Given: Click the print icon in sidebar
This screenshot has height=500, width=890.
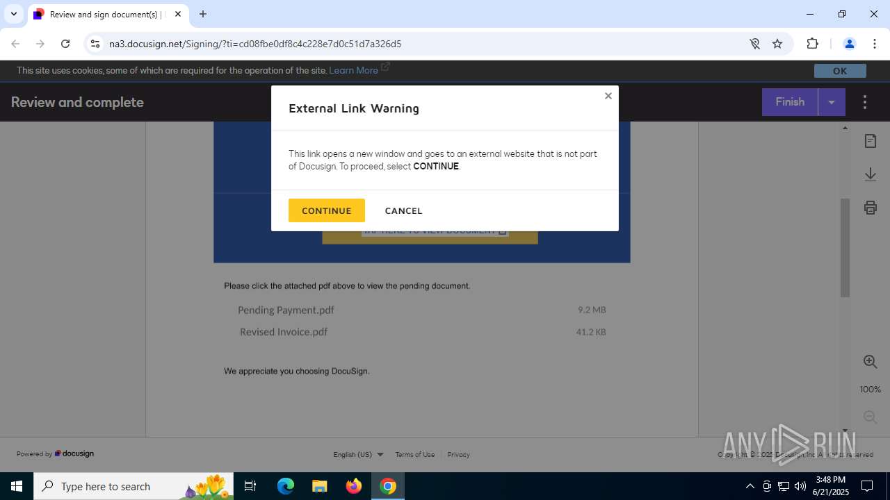Looking at the screenshot, I should pyautogui.click(x=871, y=207).
